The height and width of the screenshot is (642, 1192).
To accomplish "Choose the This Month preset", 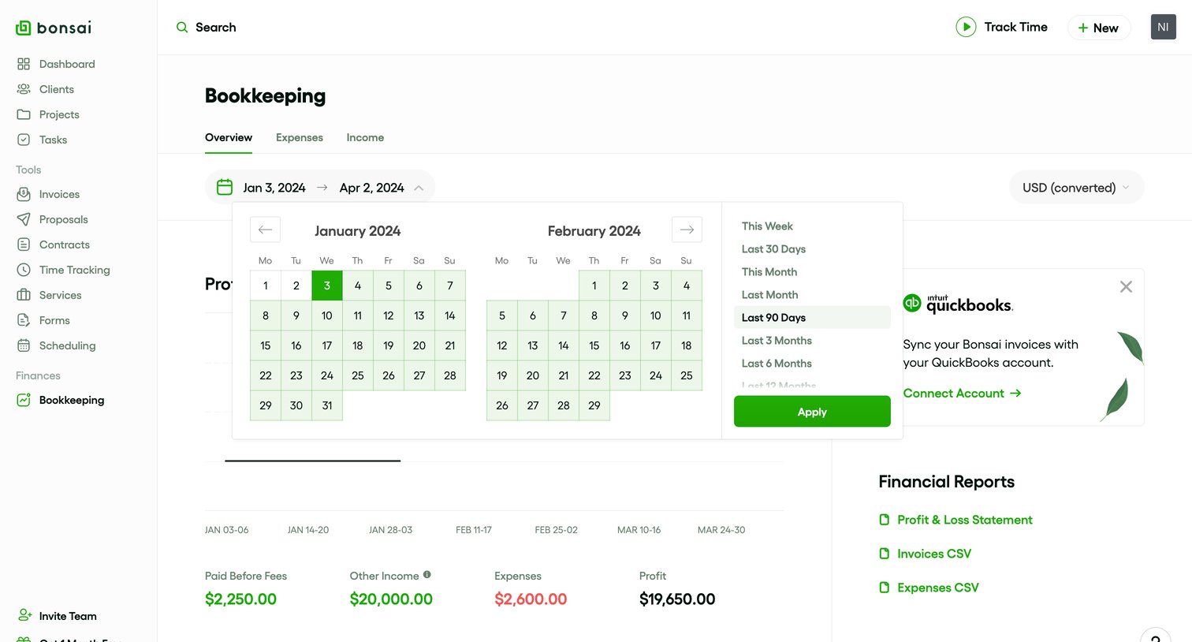I will click(x=769, y=271).
